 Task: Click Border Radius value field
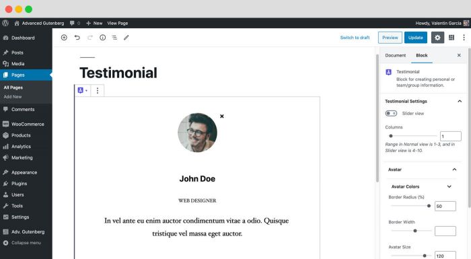coord(445,206)
